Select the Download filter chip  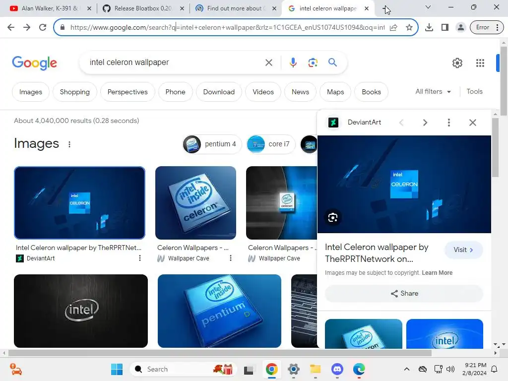point(219,92)
